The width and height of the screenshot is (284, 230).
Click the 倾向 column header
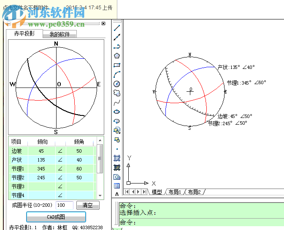coord(42,142)
